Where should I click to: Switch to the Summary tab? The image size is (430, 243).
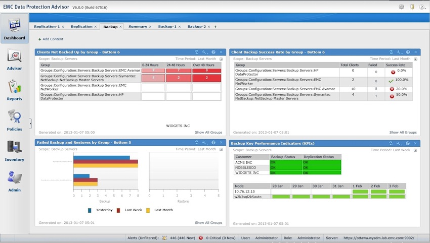tap(138, 27)
